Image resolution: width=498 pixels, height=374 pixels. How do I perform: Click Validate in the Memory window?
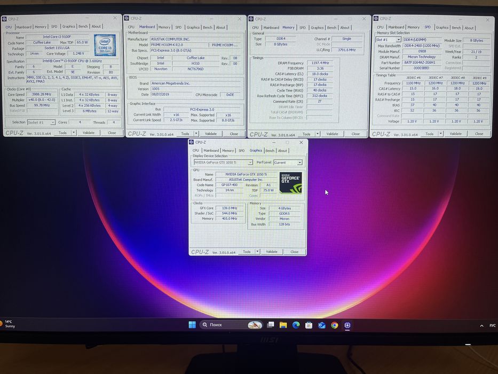point(332,134)
